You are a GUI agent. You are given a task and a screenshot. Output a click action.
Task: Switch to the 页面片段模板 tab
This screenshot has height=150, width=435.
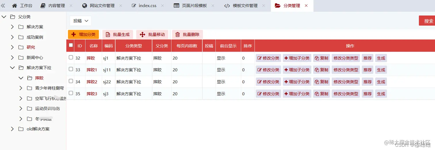tap(190, 6)
